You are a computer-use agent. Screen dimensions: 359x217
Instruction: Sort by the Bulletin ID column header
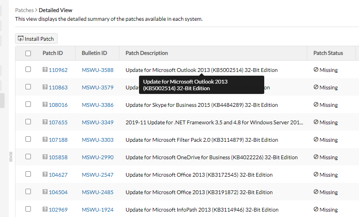coord(94,53)
